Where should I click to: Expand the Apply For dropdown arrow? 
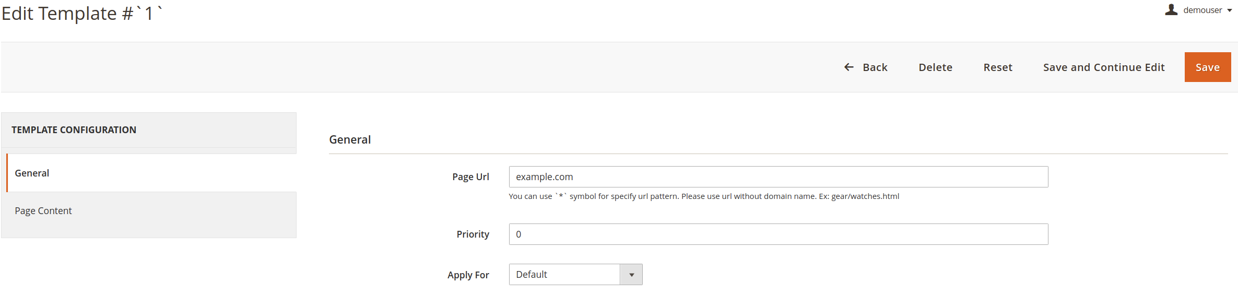coord(631,275)
